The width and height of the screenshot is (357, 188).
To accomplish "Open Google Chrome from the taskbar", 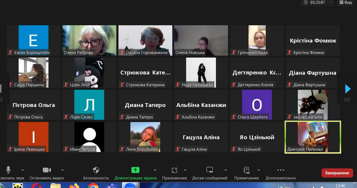I will [x=93, y=186].
